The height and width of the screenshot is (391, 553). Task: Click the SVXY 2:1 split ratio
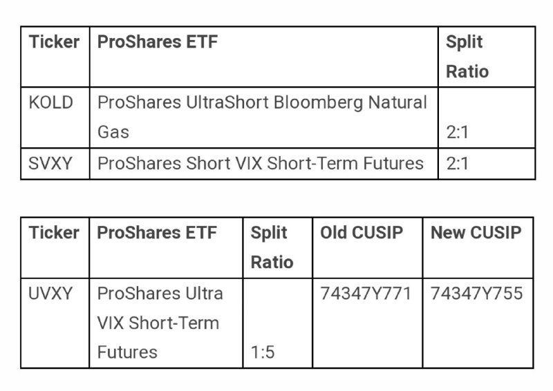458,164
